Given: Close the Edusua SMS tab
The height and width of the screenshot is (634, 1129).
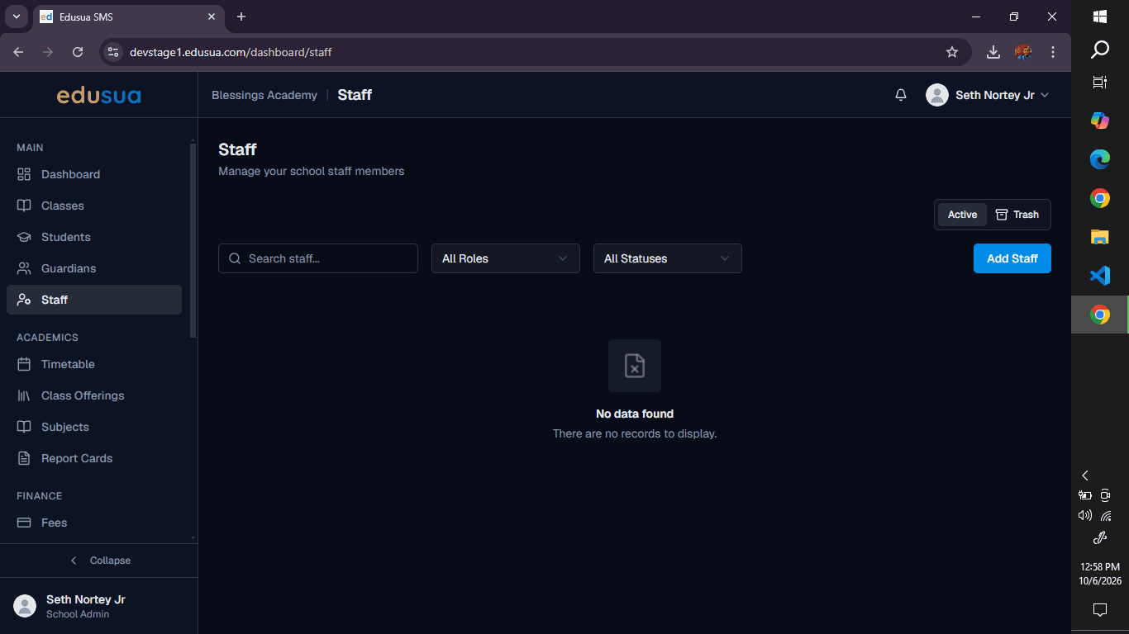Looking at the screenshot, I should (x=212, y=17).
